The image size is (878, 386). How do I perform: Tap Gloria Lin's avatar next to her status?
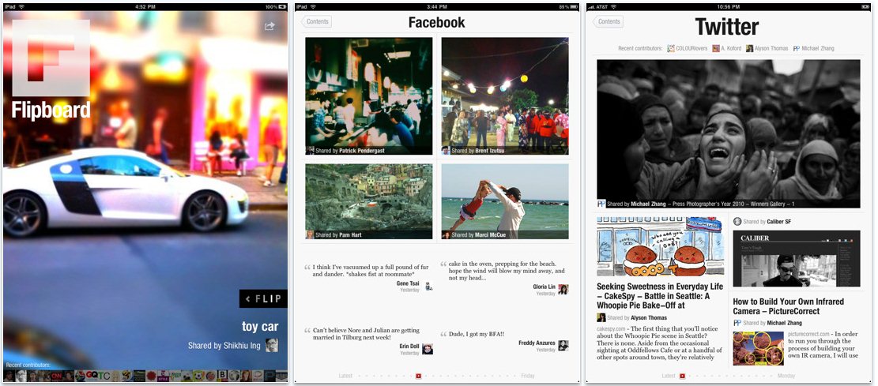pyautogui.click(x=563, y=289)
